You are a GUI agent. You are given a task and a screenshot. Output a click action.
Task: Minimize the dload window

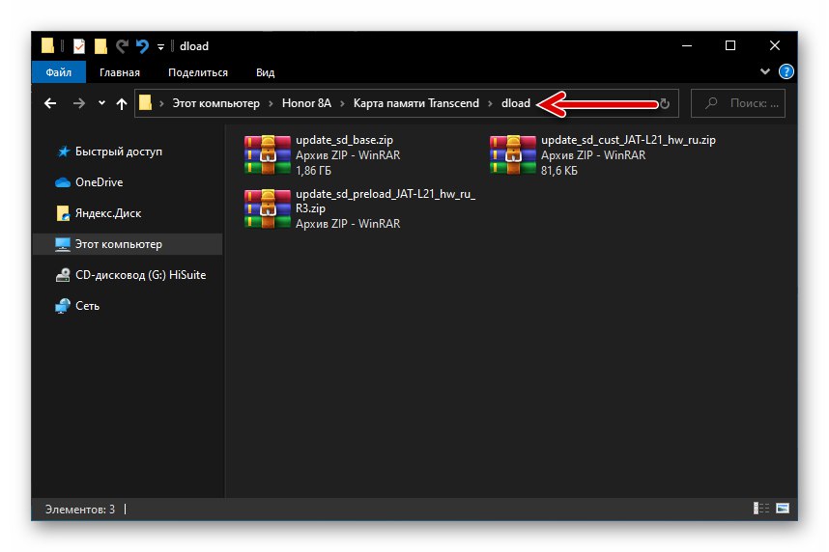687,46
